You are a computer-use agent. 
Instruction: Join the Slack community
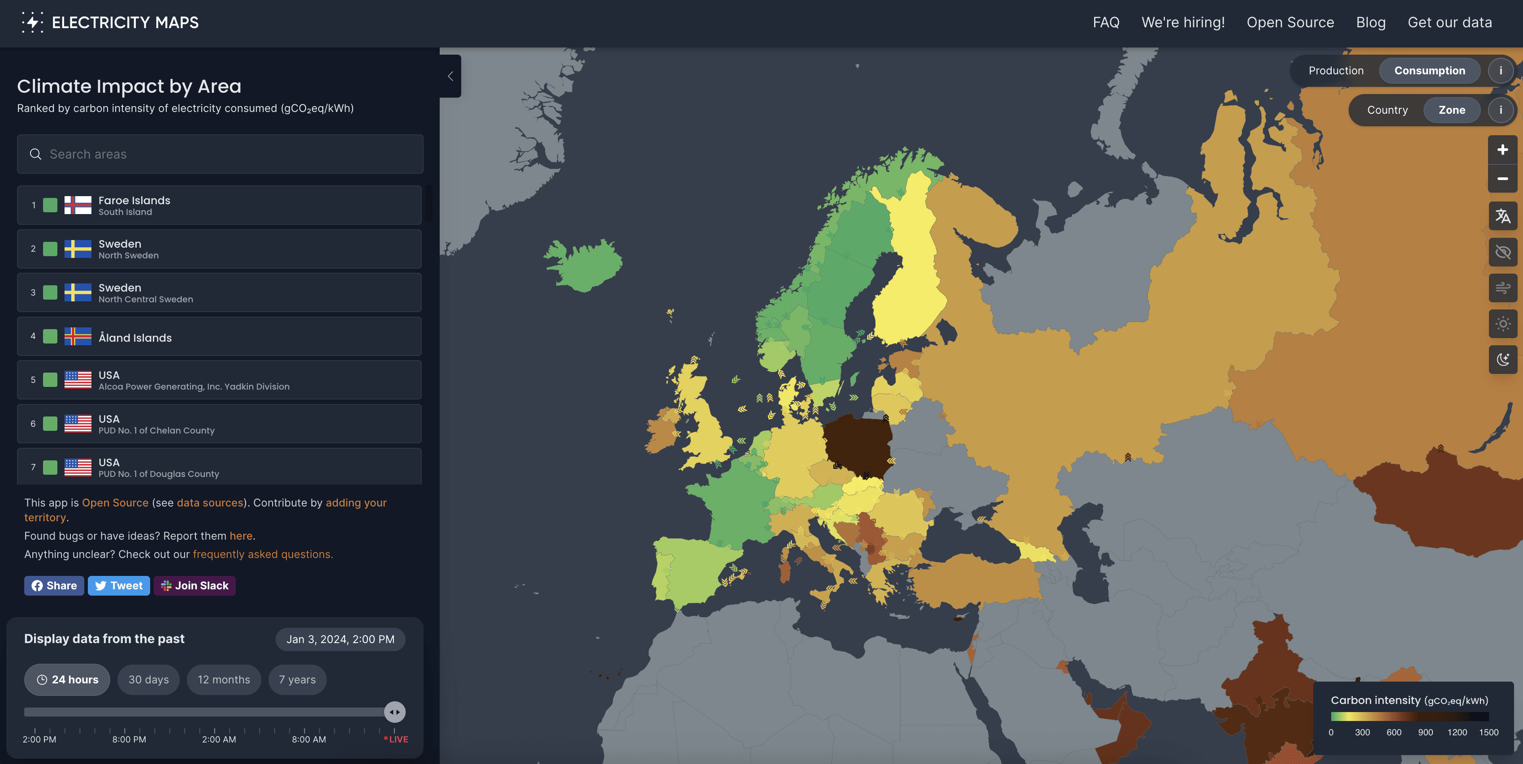tap(195, 586)
